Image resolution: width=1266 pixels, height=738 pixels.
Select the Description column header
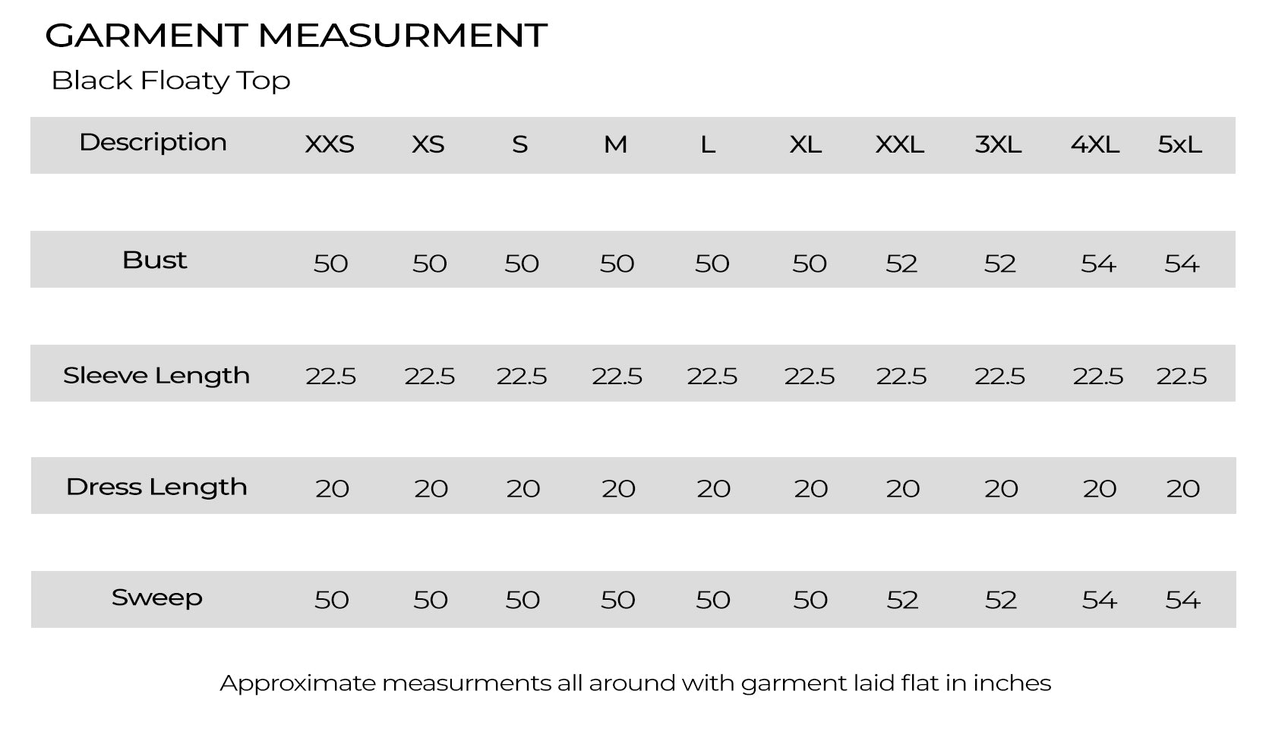pos(153,143)
